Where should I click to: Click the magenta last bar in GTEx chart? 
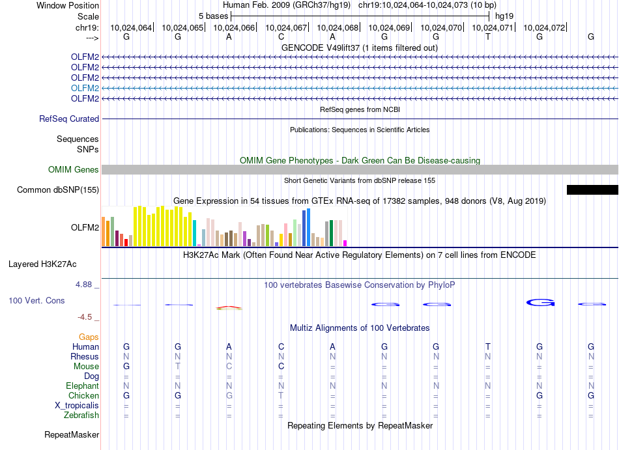click(x=345, y=244)
